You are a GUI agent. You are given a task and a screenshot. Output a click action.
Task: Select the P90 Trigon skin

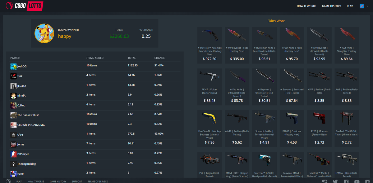[210, 165]
